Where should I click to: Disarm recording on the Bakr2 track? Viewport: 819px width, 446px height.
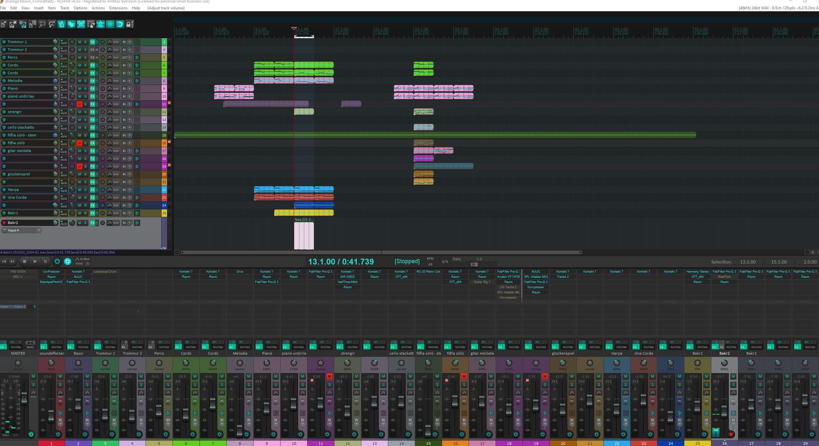tap(4, 223)
